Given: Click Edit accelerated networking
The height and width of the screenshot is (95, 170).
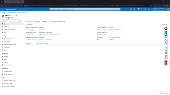Looking at the screenshot, I should coord(57,22).
